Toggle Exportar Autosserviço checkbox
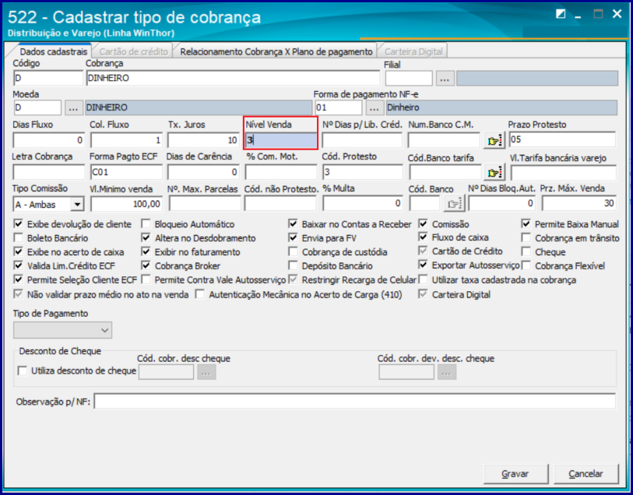This screenshot has width=633, height=495. point(423,265)
